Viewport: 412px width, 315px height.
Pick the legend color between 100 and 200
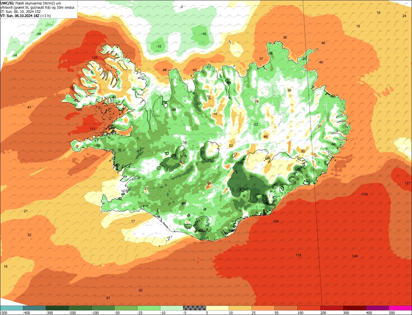coord(309,308)
